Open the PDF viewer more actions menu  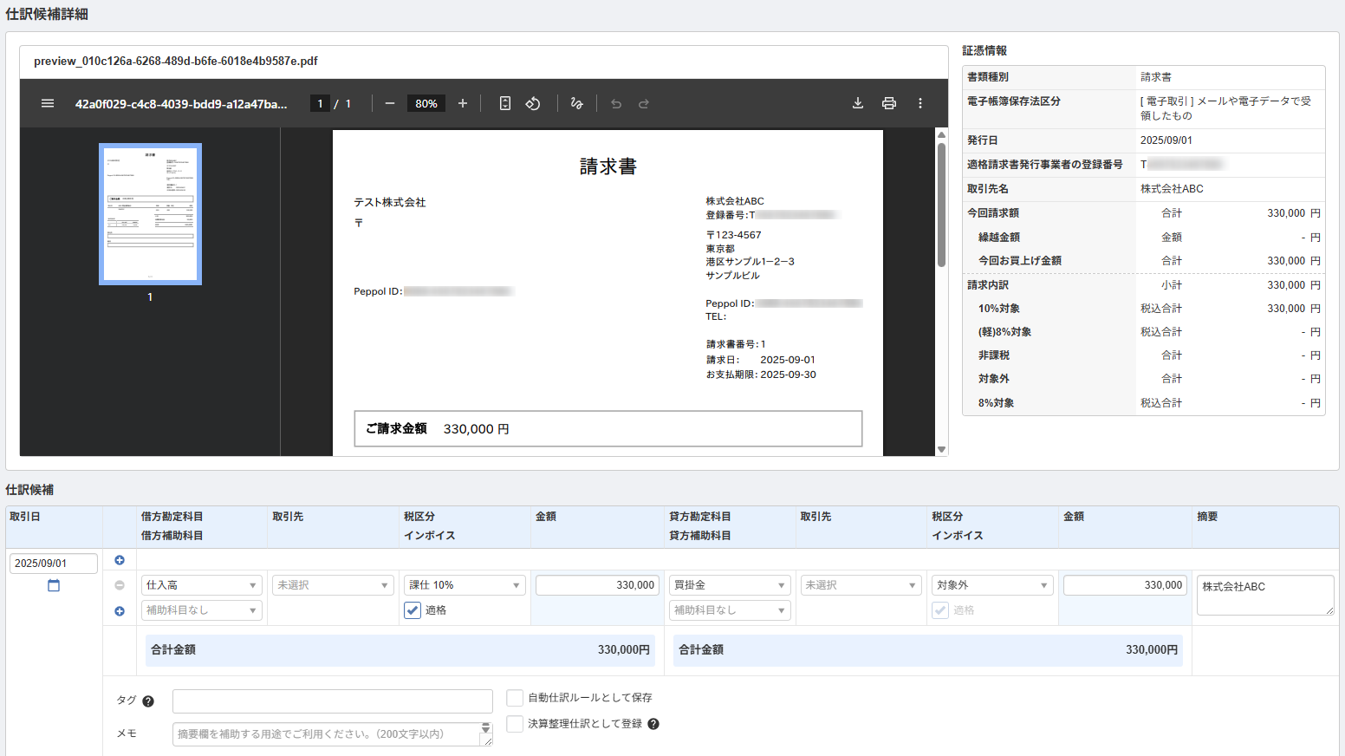(x=920, y=103)
